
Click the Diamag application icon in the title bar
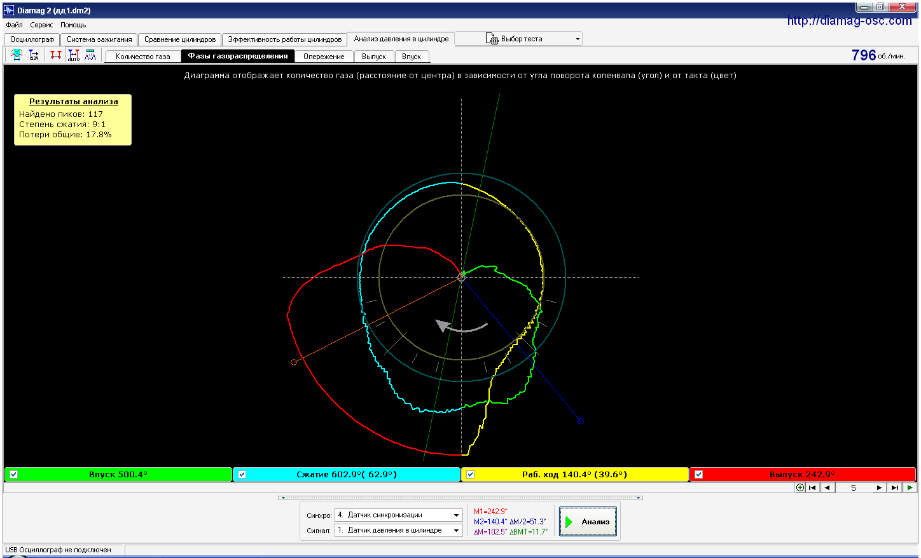point(9,10)
